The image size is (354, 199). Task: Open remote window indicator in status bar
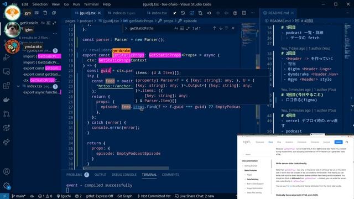(x=4, y=196)
